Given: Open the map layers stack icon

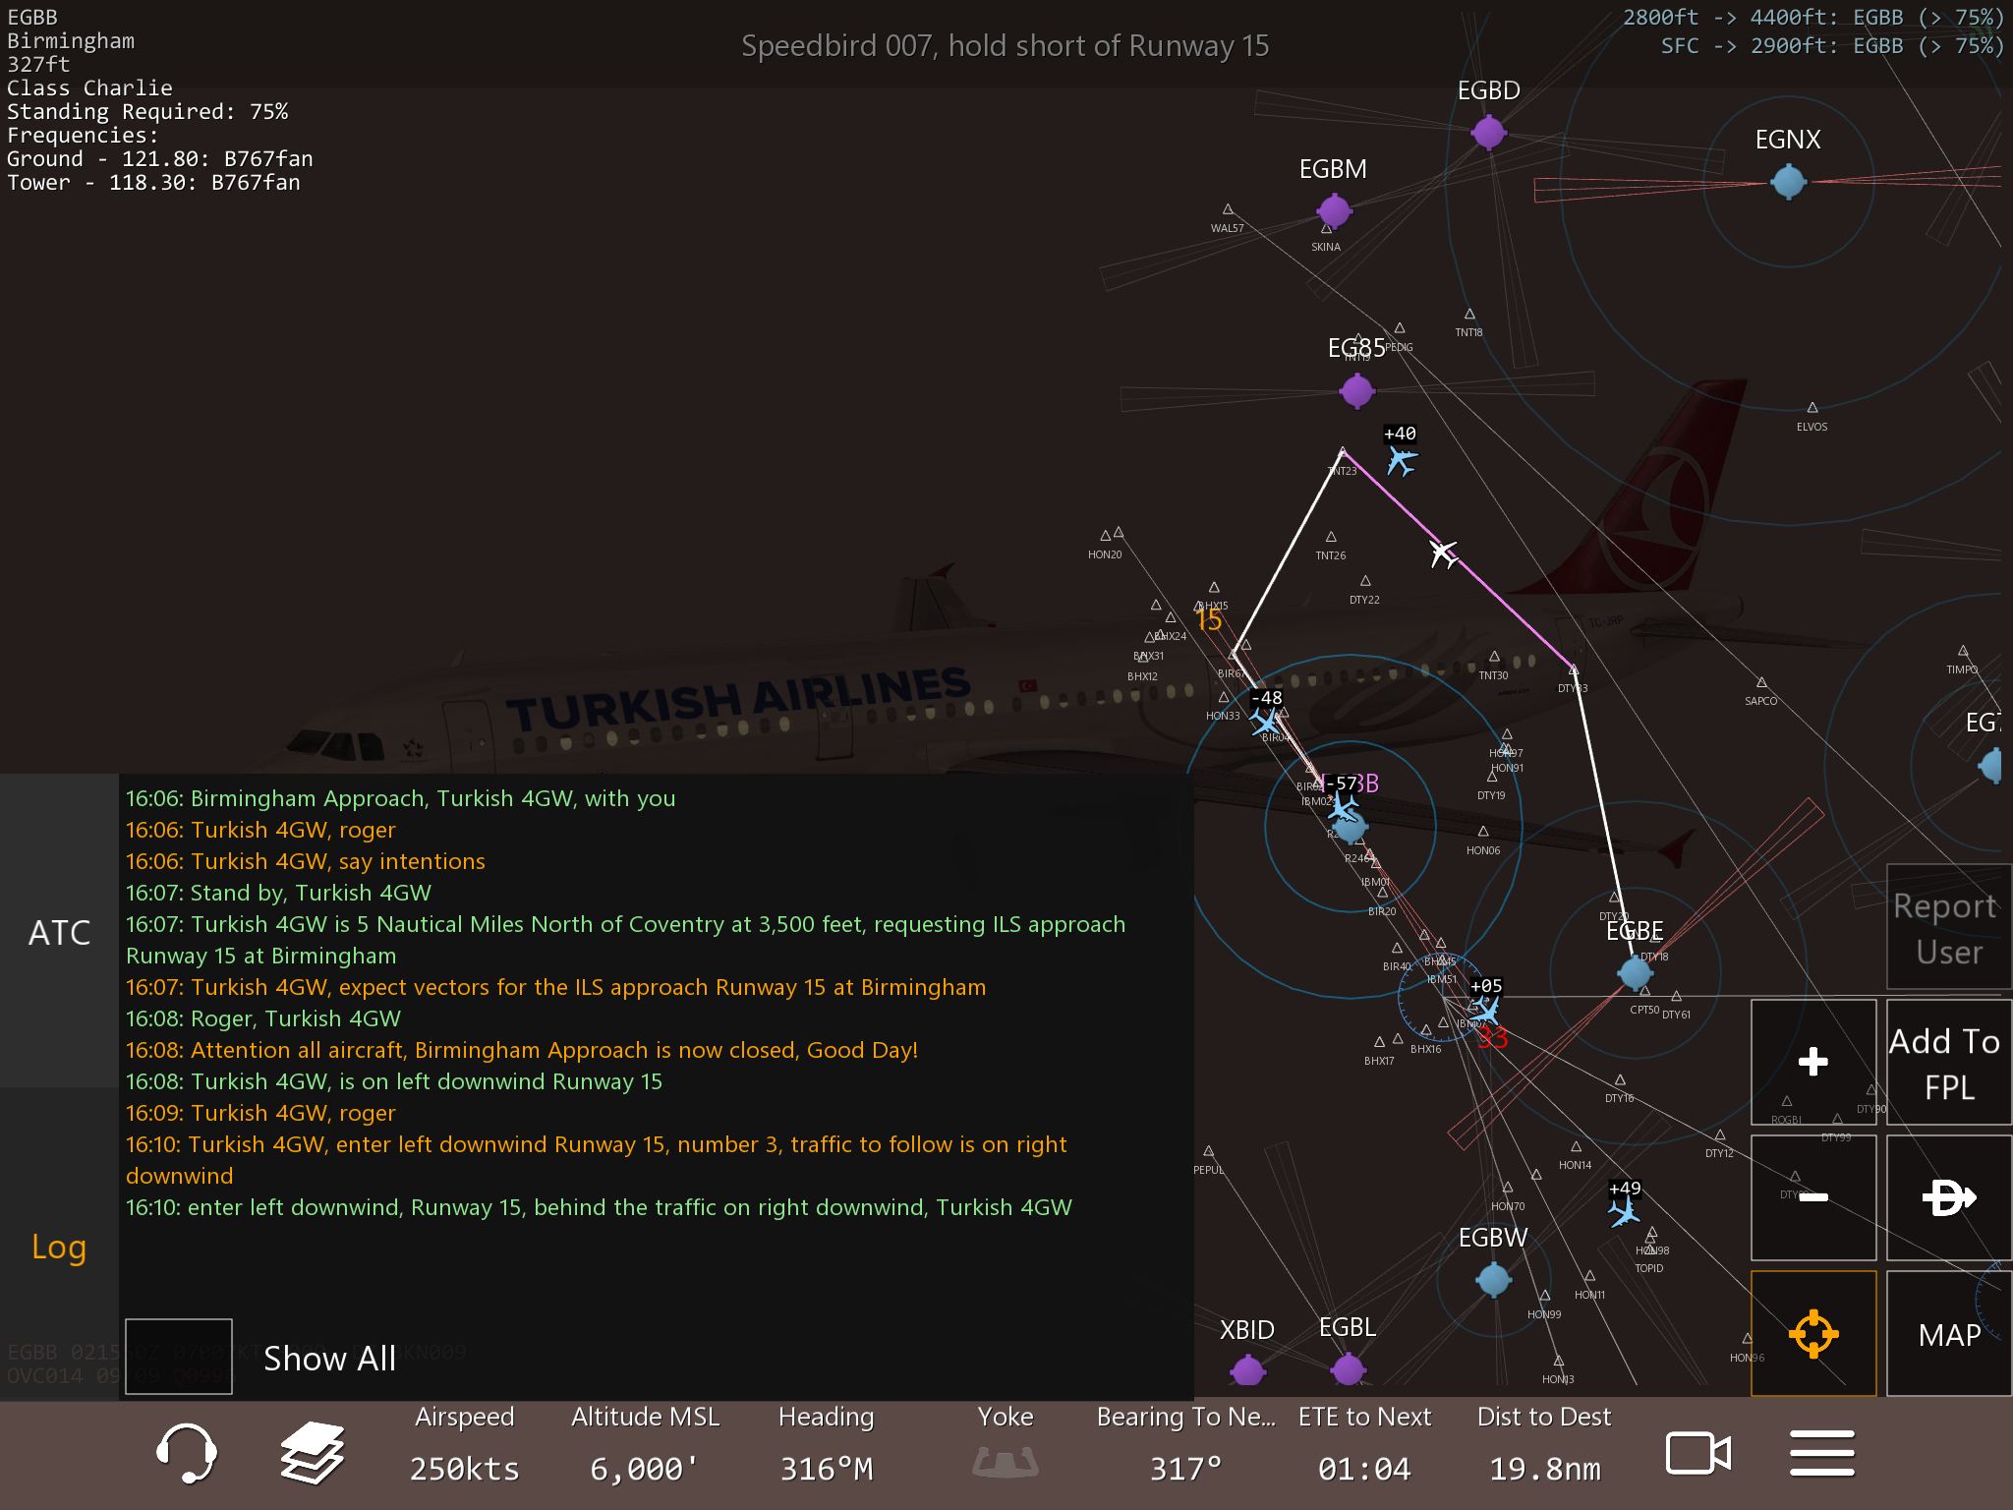Looking at the screenshot, I should pyautogui.click(x=312, y=1453).
